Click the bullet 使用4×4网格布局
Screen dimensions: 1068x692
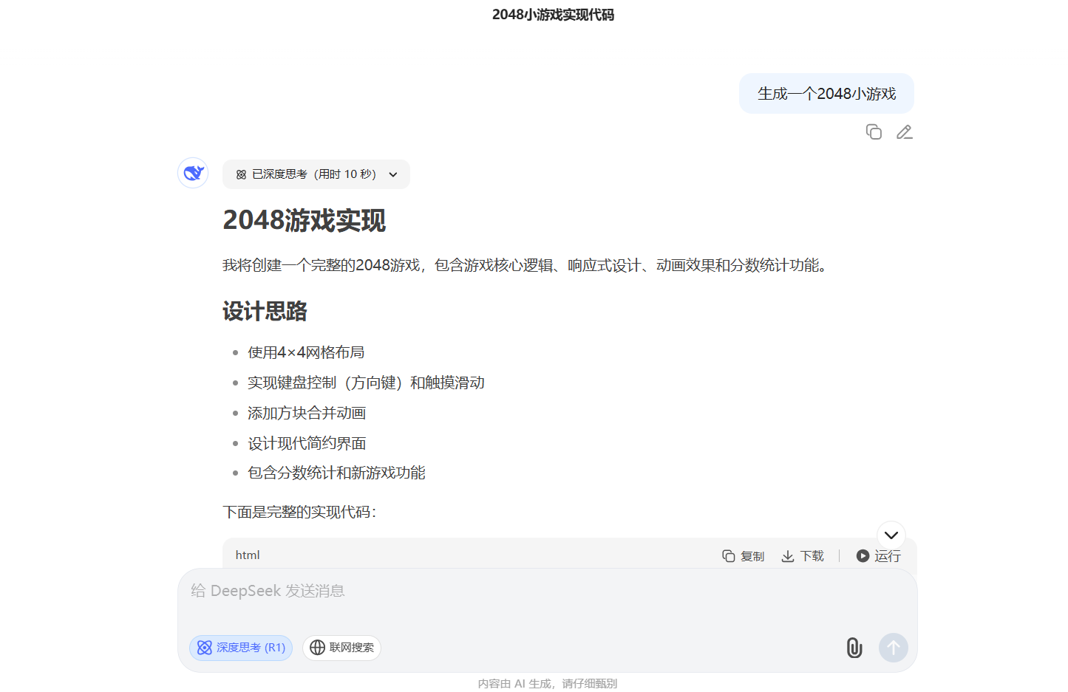(306, 352)
